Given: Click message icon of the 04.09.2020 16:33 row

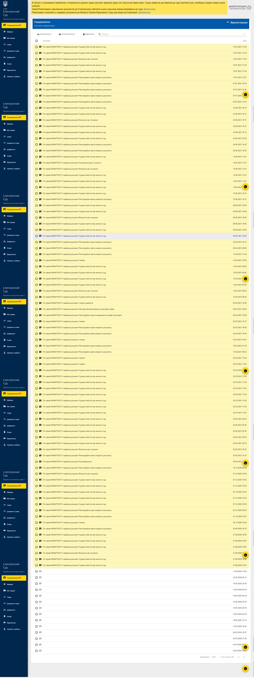Looking at the screenshot, I should pos(40,529).
